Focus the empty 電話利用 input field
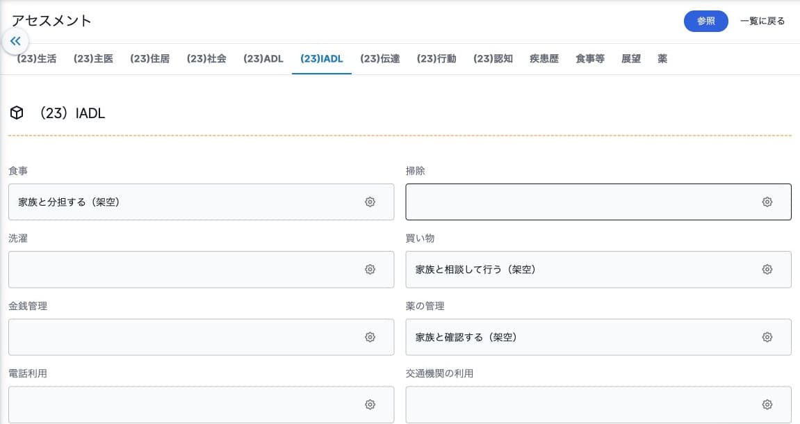 (201, 405)
